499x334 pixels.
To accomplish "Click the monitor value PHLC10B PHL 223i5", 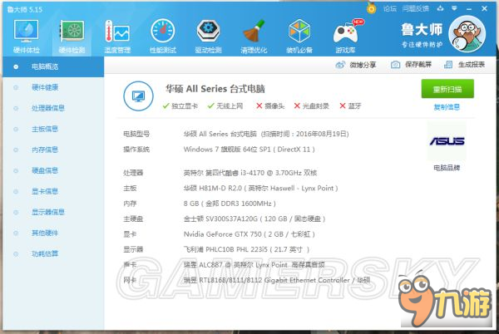I will tap(246, 249).
